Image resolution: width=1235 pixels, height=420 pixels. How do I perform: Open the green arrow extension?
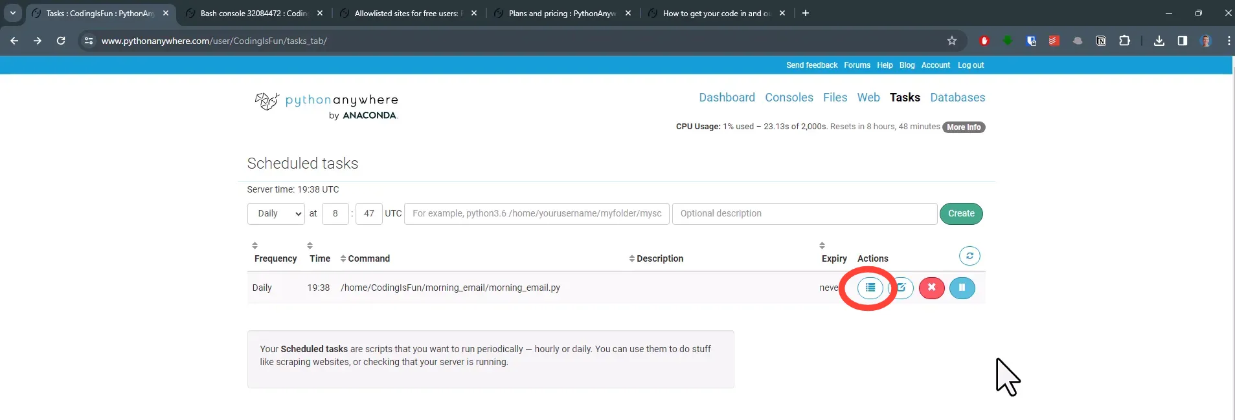click(x=1008, y=41)
